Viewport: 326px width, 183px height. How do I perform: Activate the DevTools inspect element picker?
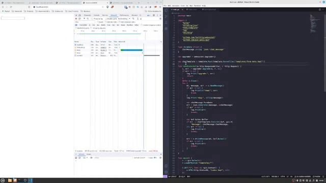click(76, 15)
